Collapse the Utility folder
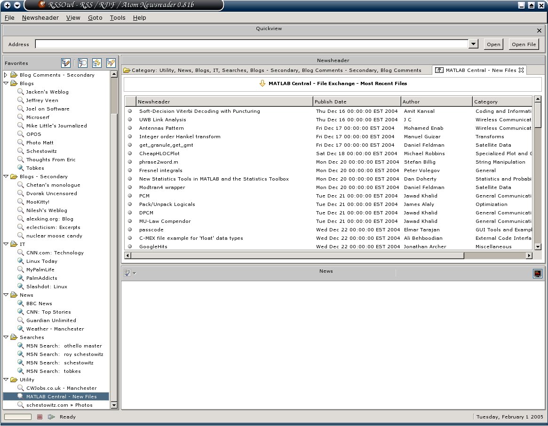 coord(6,379)
